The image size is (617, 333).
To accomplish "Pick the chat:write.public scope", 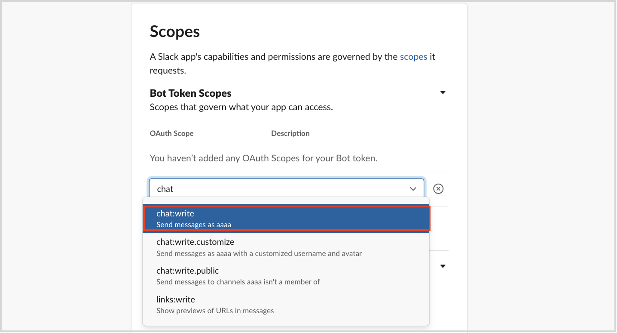I will point(286,276).
